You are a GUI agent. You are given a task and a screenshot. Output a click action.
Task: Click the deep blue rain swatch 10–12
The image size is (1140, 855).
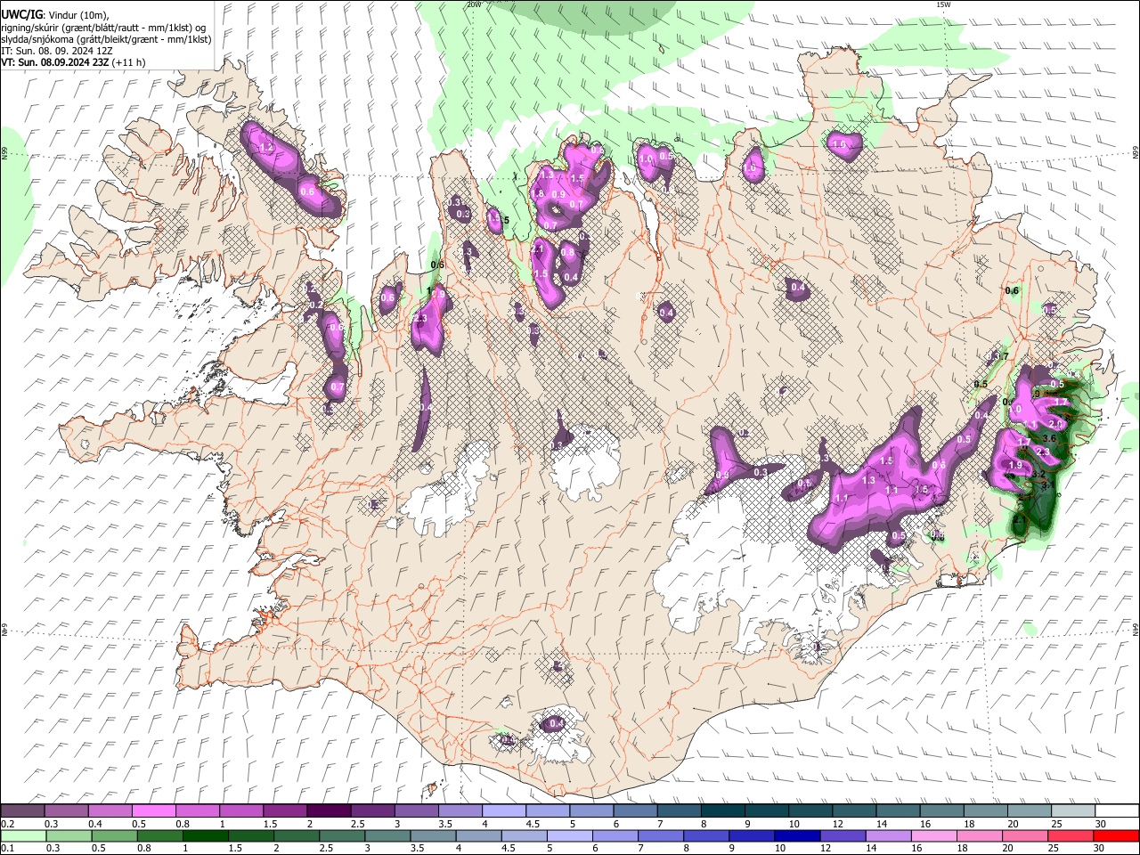(797, 835)
